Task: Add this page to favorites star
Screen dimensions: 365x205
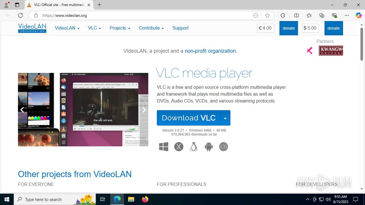Action: click(x=267, y=15)
